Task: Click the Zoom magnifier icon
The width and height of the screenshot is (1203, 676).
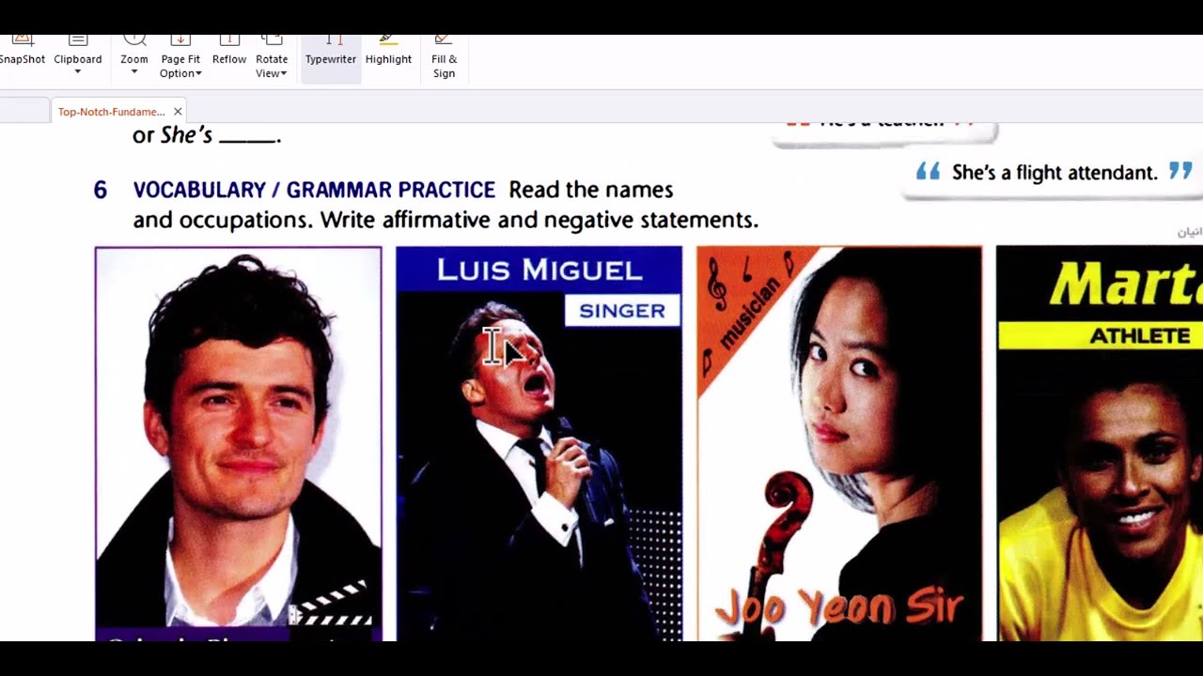Action: click(134, 39)
